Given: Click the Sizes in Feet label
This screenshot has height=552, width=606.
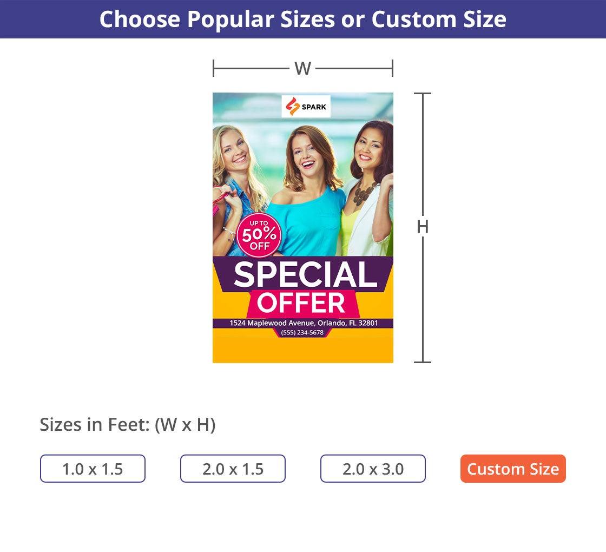Looking at the screenshot, I should (x=128, y=425).
